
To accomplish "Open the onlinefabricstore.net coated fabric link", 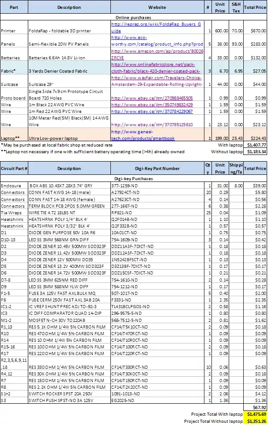I will pyautogui.click(x=157, y=68).
